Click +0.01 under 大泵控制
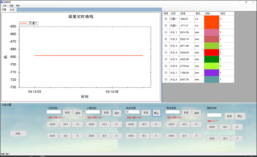This screenshot has height=157, width=257. [52, 124]
